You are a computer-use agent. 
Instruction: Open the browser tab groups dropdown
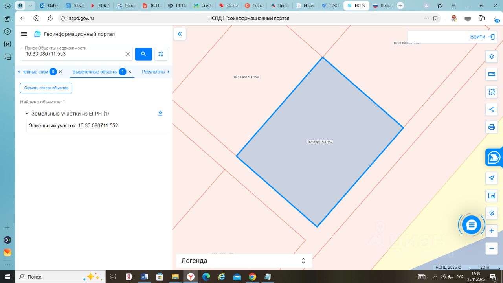30,6
